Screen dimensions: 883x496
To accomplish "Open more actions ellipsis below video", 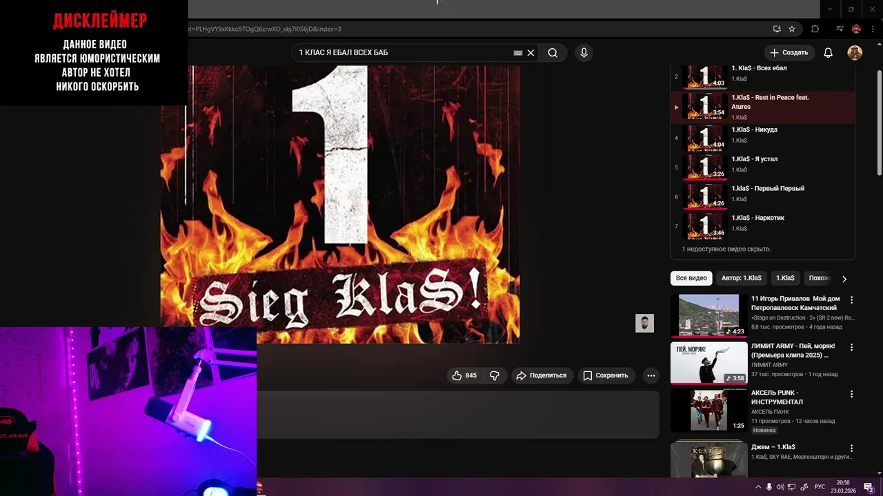I will tap(651, 375).
